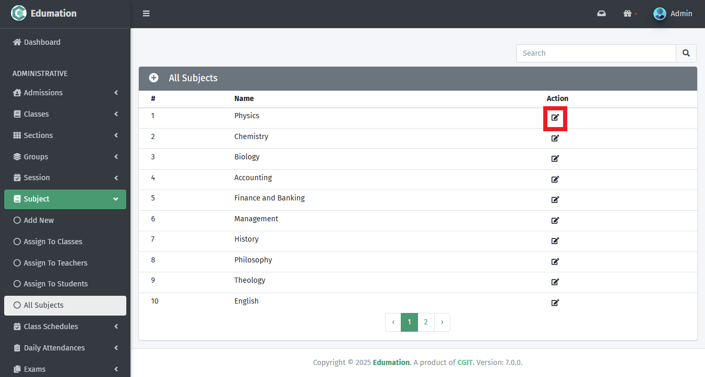This screenshot has width=705, height=377.
Task: Edit the Accounting subject
Action: (555, 179)
